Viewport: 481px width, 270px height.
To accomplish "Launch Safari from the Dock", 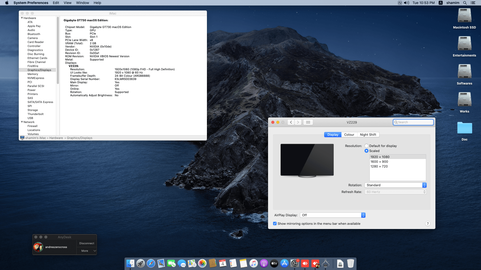I will point(151,263).
